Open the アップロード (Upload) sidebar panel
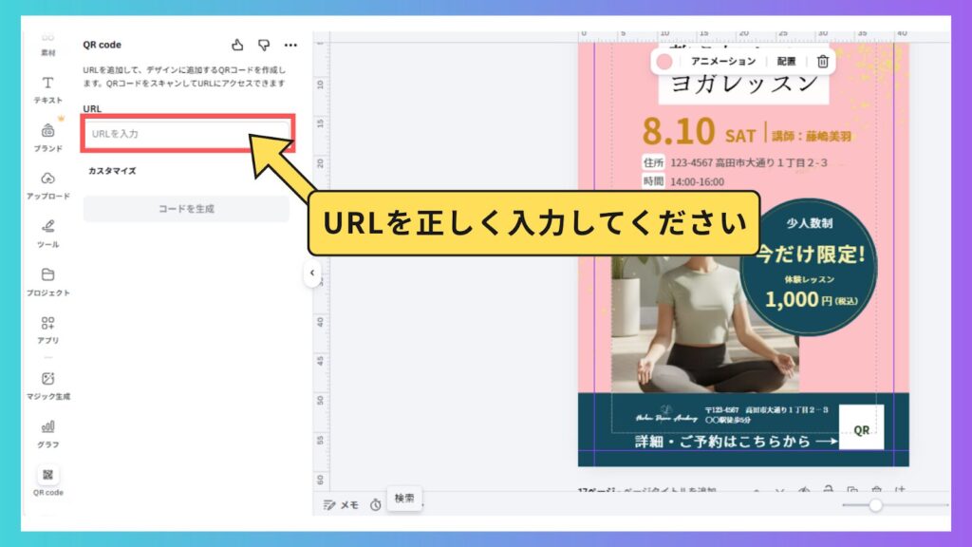Screen dimensions: 972x547 click(47, 184)
